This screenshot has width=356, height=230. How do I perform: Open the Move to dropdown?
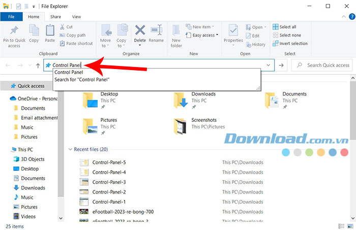click(106, 34)
